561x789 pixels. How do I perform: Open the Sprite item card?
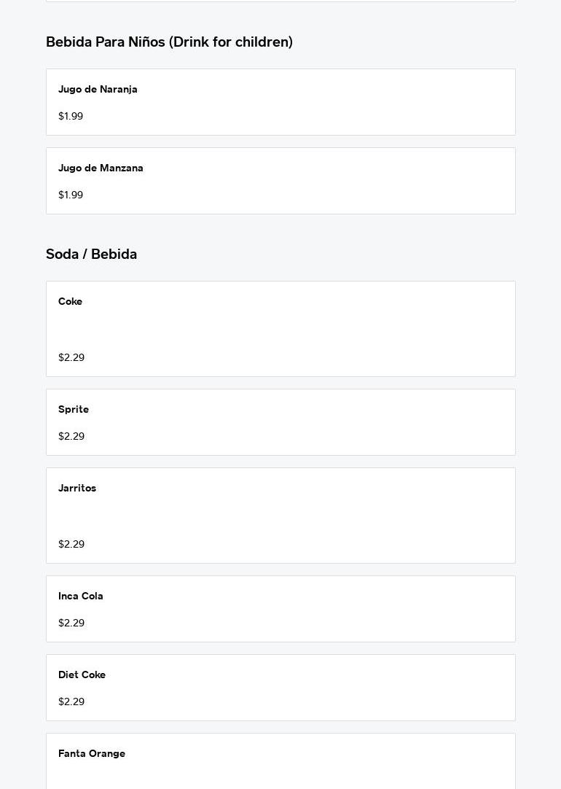[280, 422]
